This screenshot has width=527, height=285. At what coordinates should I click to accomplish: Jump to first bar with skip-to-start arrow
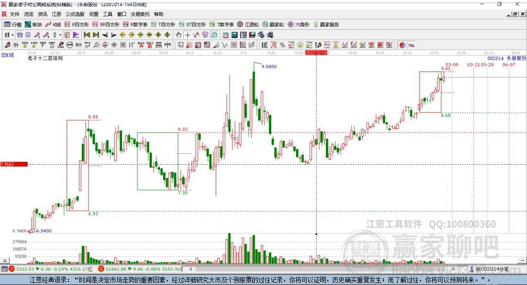point(87,35)
